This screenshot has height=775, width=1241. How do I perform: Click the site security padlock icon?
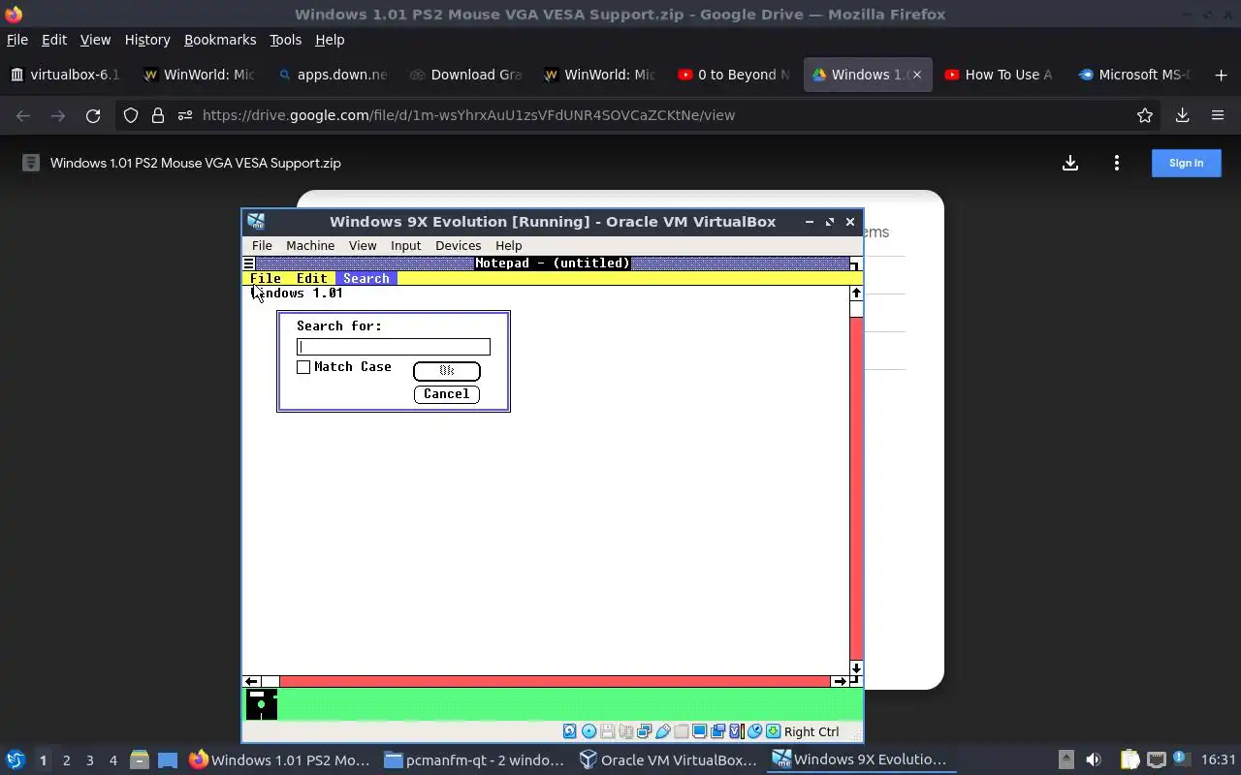pyautogui.click(x=157, y=115)
